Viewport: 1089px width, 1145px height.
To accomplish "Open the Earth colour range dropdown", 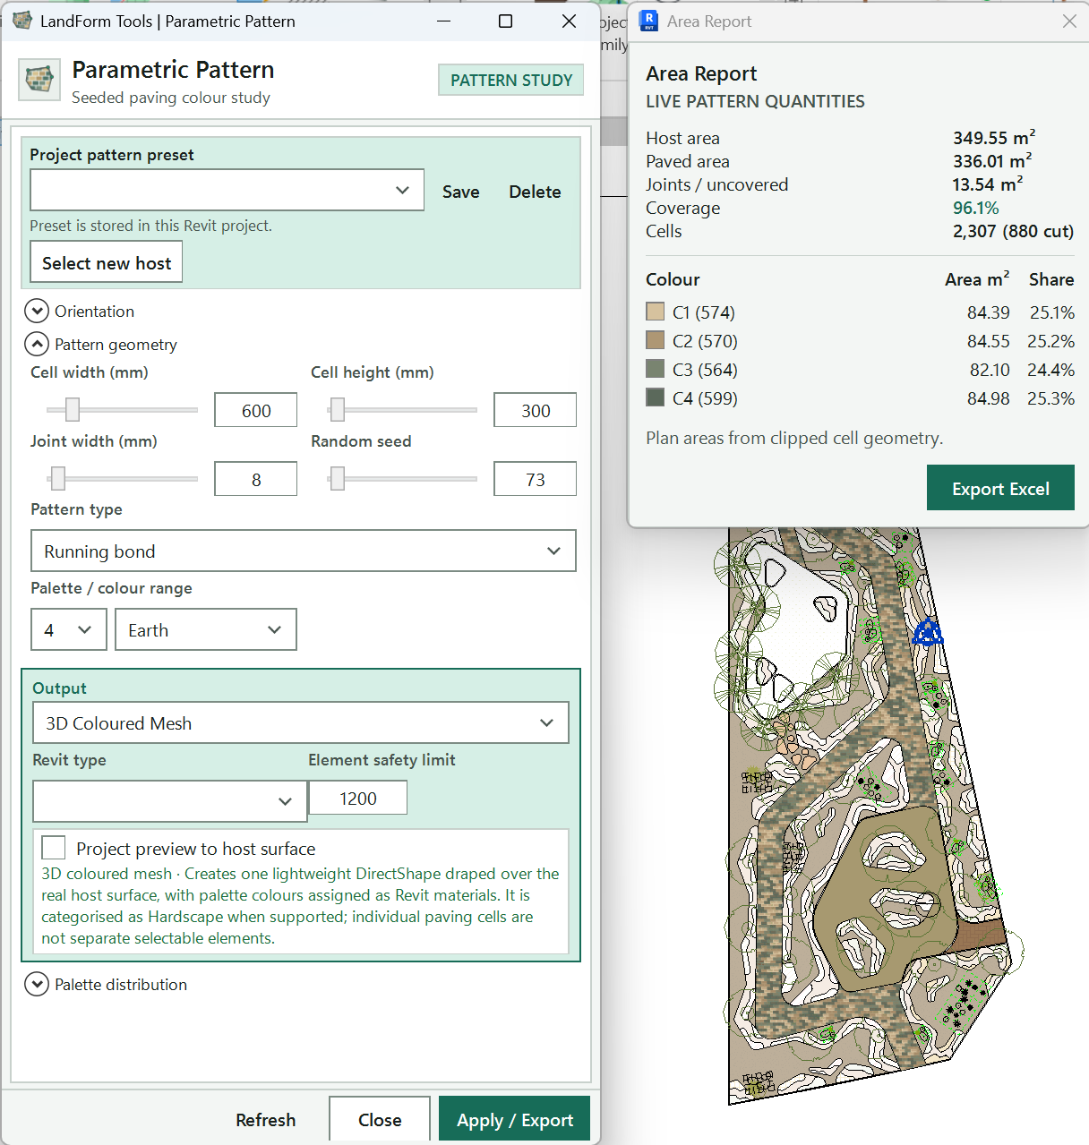I will coord(206,629).
